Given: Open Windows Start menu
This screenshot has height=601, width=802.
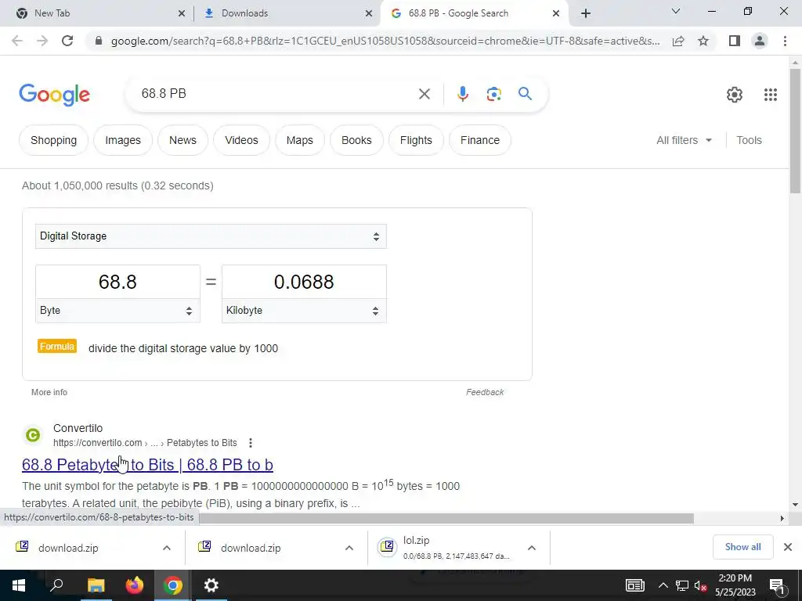Looking at the screenshot, I should pos(19,585).
